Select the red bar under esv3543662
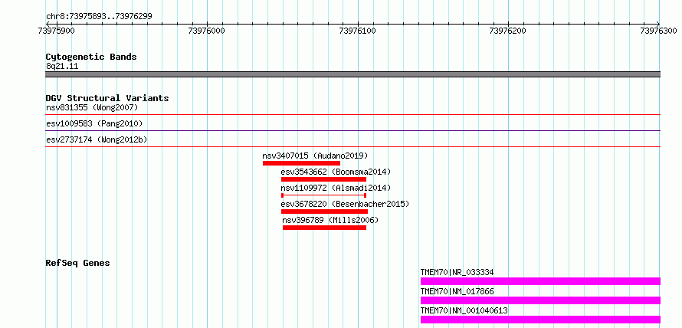 [x=323, y=179]
